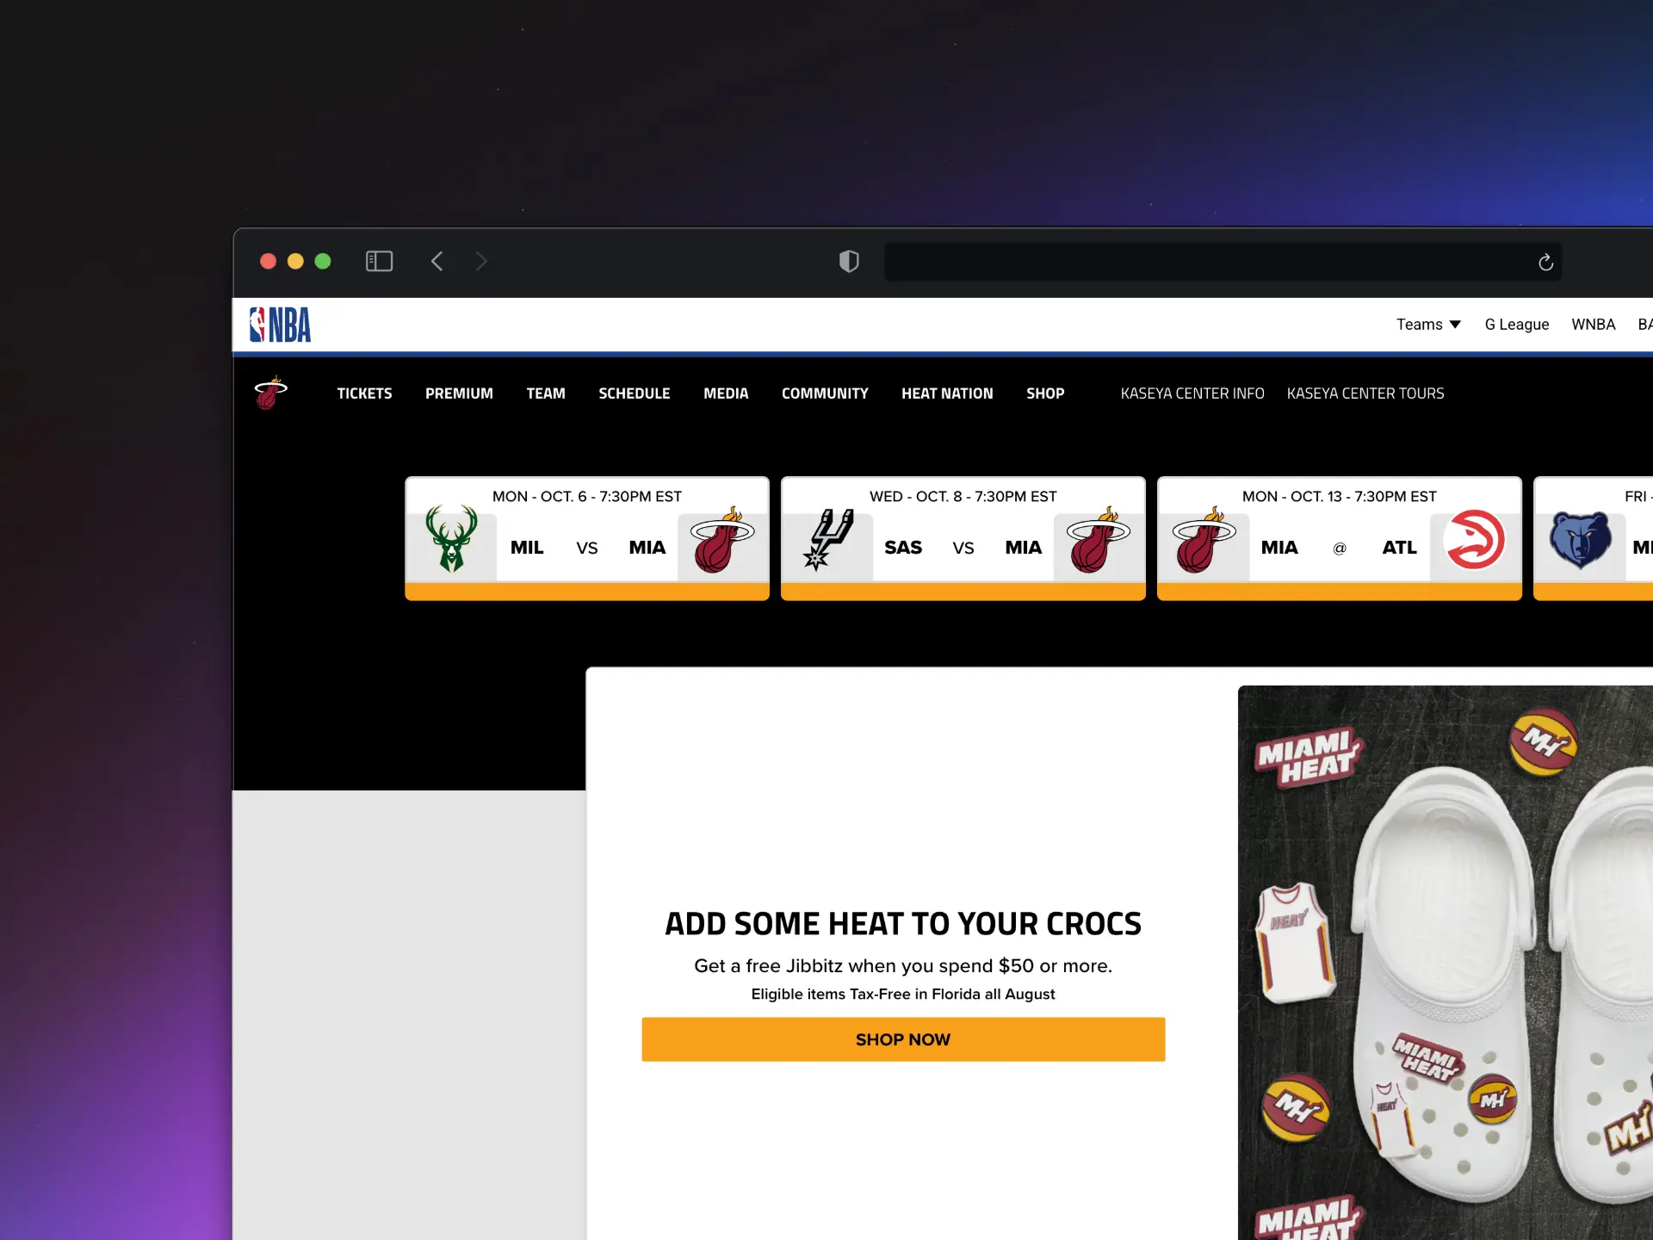Click the Milwaukee Bucks logo
Image resolution: width=1653 pixels, height=1240 pixels.
[452, 539]
